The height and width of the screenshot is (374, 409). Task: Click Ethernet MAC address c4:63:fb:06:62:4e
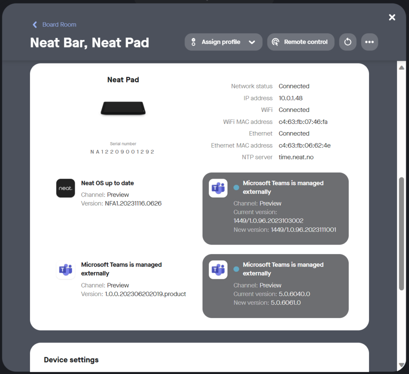[x=304, y=145]
